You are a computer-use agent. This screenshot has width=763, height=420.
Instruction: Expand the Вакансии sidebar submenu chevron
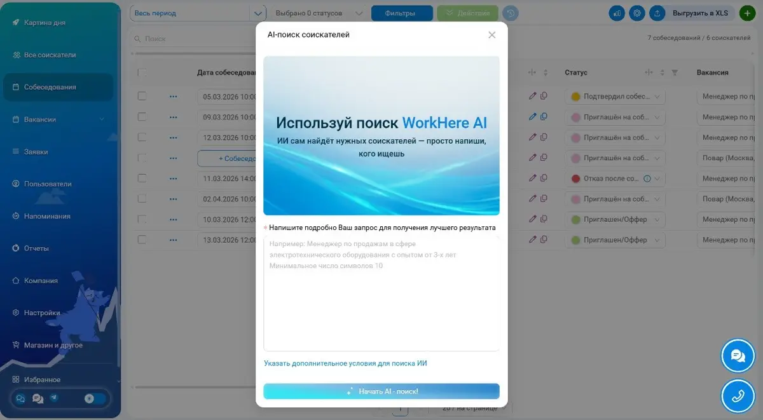(102, 119)
